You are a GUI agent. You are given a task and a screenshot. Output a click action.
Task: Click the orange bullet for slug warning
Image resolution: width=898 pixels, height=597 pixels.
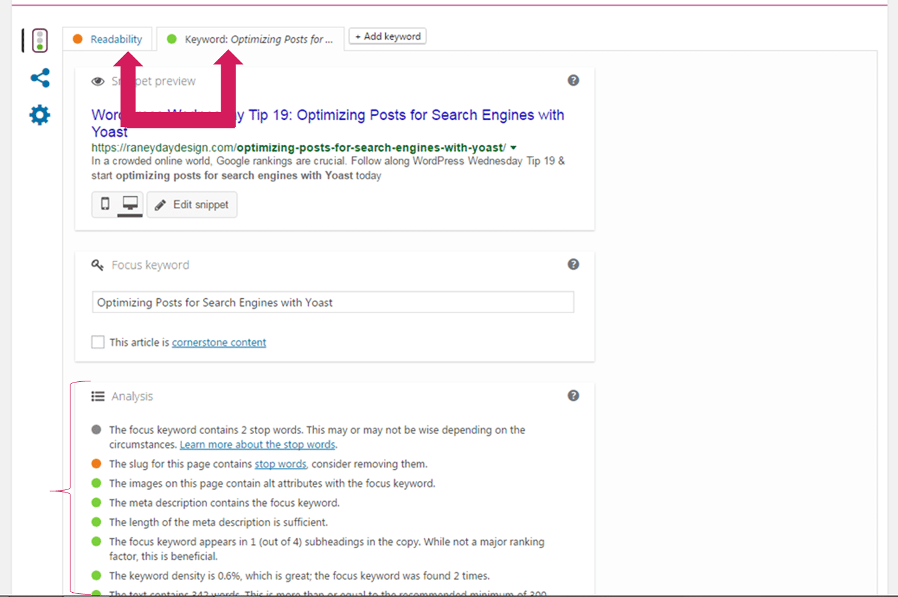(x=96, y=464)
